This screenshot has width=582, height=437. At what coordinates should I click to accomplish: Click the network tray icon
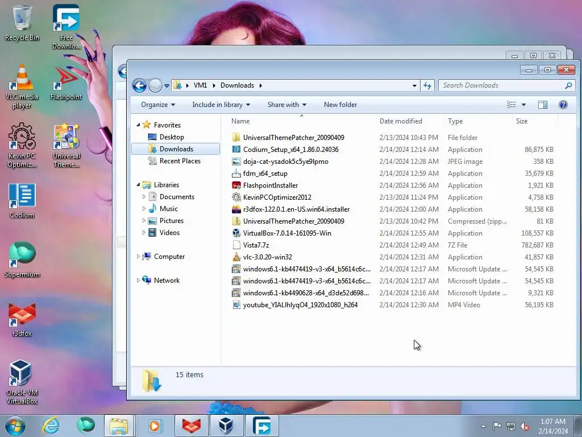[511, 426]
